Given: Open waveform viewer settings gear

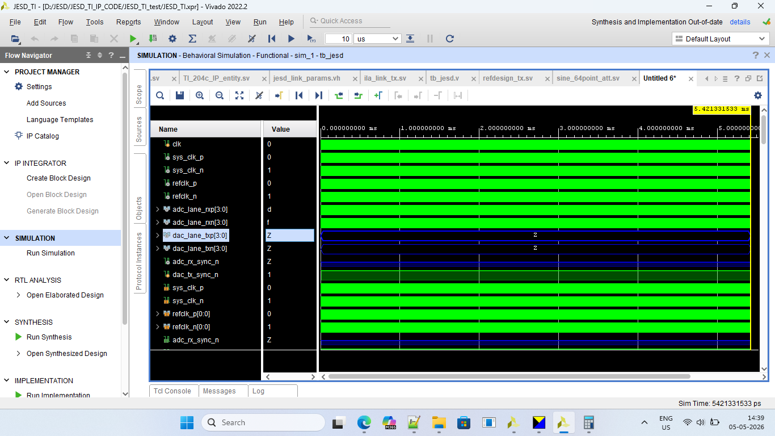Looking at the screenshot, I should [x=758, y=95].
